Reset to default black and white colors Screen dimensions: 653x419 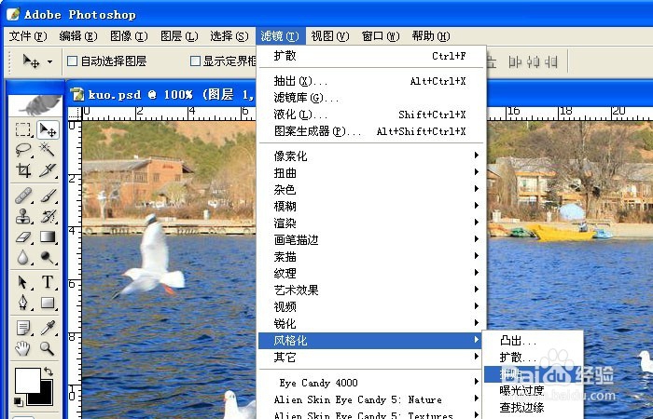point(18,401)
